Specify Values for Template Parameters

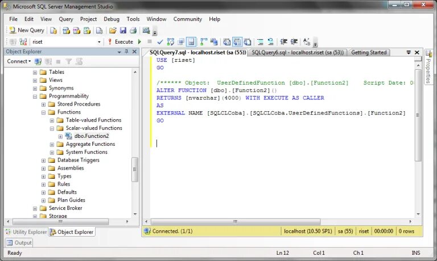pyautogui.click(x=307, y=41)
